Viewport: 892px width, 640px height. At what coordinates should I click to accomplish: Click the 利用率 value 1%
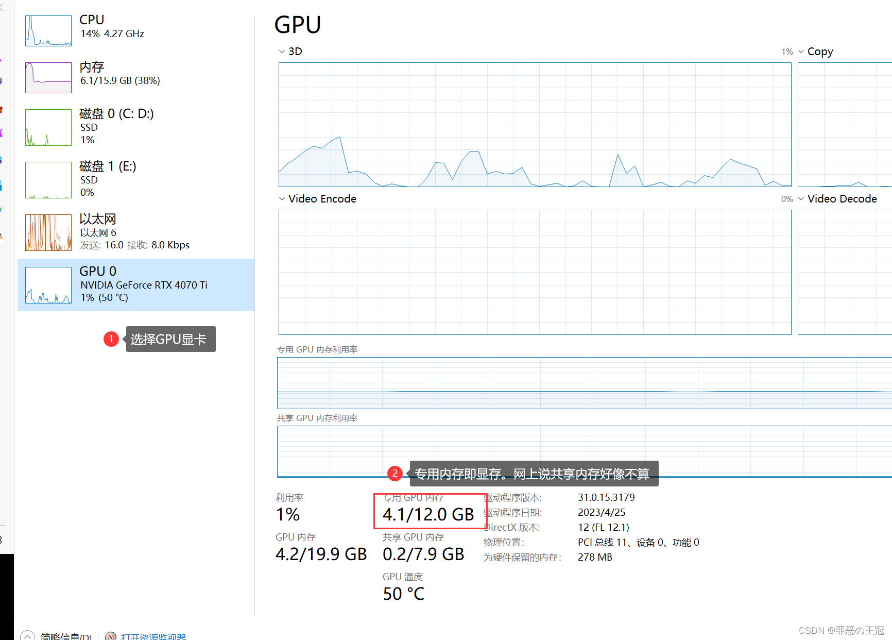(x=288, y=514)
